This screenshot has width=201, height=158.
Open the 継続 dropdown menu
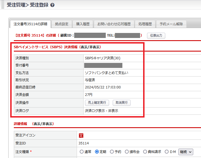pyautogui.click(x=186, y=152)
